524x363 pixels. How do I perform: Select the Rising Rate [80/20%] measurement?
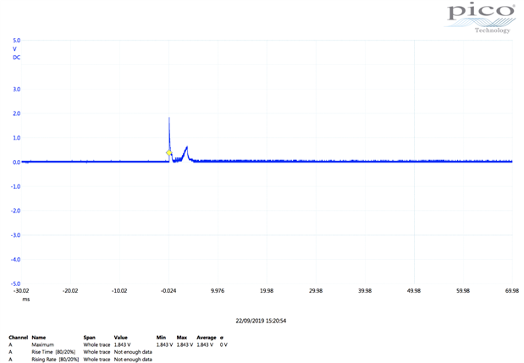(x=55, y=360)
